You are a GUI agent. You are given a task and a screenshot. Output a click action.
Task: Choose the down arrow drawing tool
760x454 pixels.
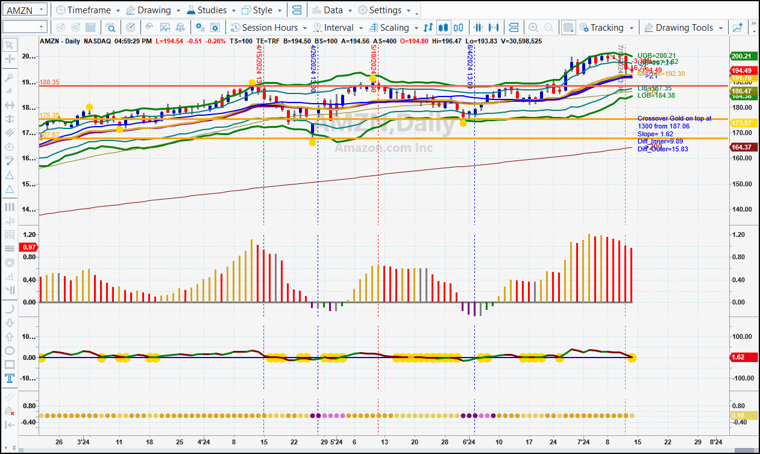click(9, 322)
